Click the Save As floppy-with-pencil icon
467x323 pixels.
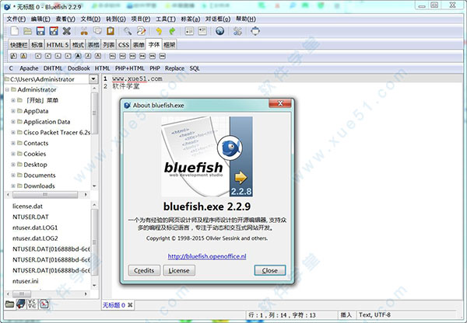[x=54, y=31]
